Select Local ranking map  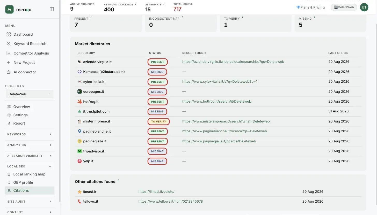point(30,174)
